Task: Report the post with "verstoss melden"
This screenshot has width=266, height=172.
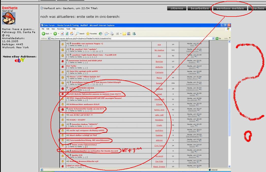Action: point(230,8)
